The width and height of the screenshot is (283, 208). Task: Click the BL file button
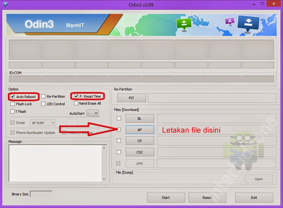(x=140, y=118)
